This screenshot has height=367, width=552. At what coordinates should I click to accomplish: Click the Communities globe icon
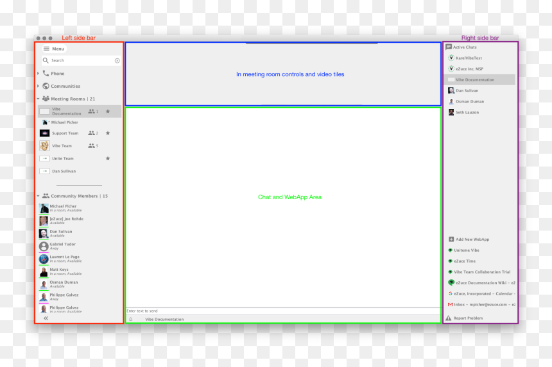[46, 86]
